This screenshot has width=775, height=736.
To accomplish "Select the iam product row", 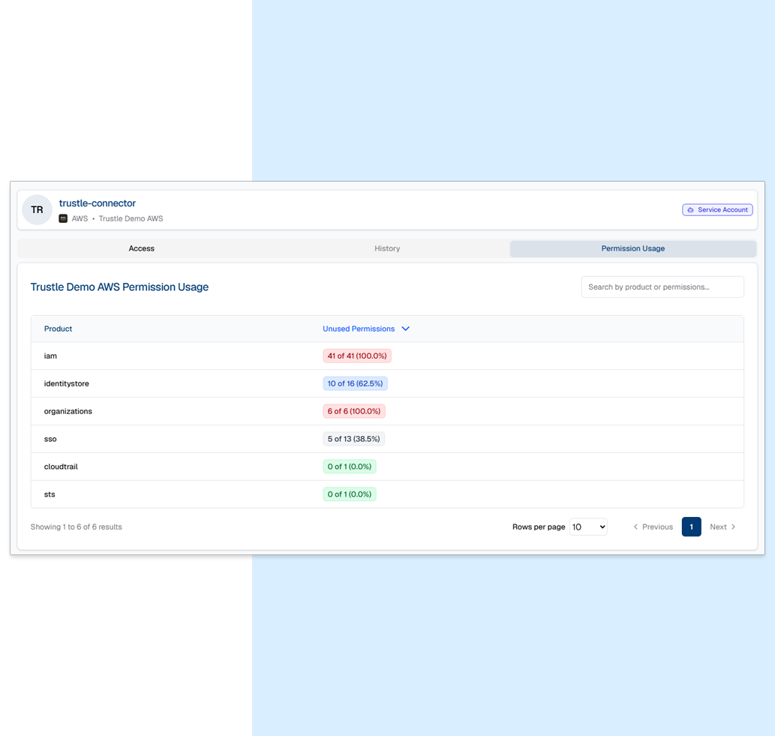I will click(x=387, y=356).
